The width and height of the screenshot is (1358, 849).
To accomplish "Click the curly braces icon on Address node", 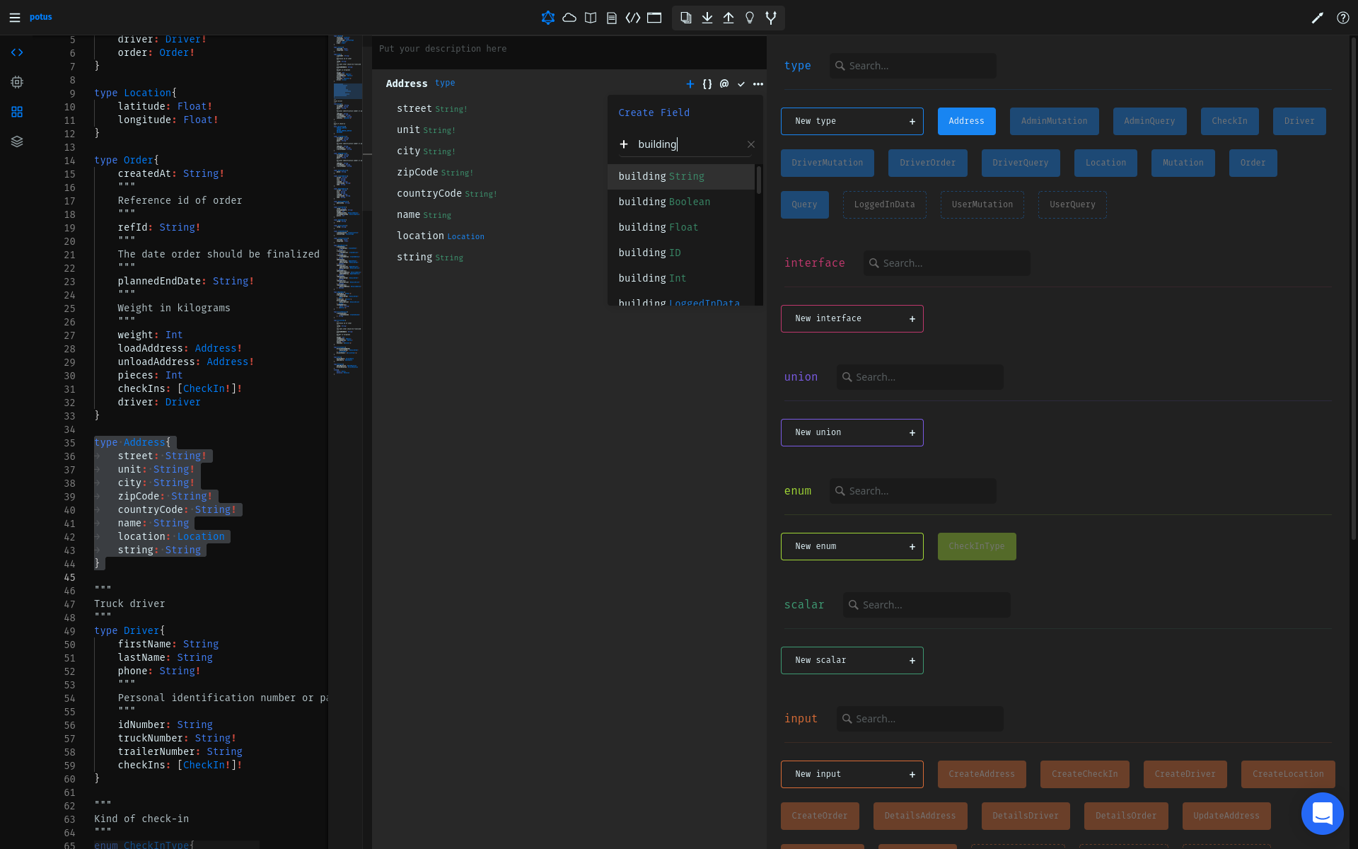I will tap(707, 84).
